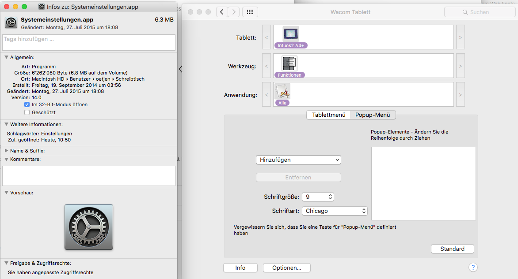Click the Version: 14.0 text
Image resolution: width=518 pixels, height=279 pixels.
point(26,97)
